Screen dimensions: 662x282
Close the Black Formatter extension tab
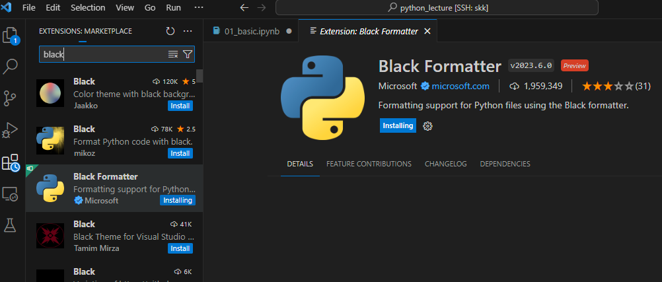pos(427,31)
